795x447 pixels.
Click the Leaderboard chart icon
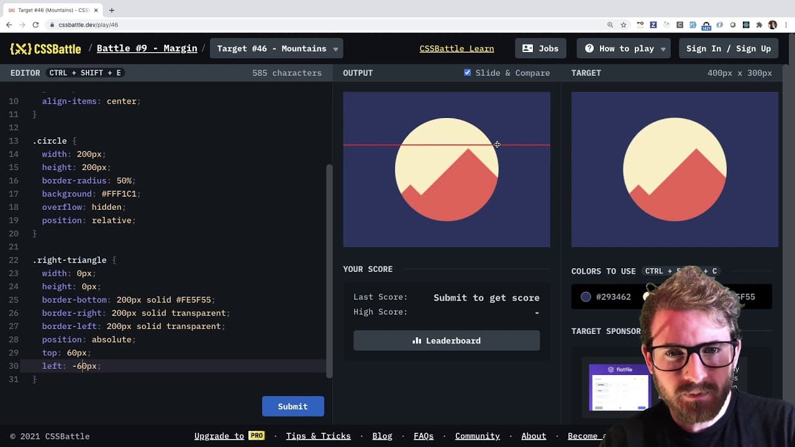point(417,341)
